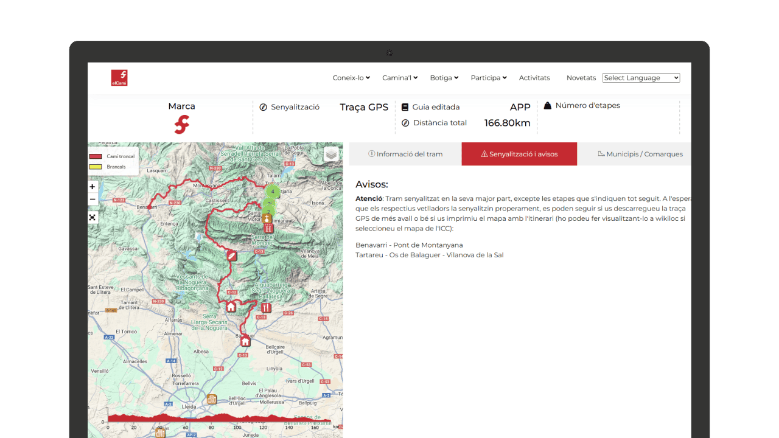Switch to the Informació del tram tab
Screen dimensions: 779x438
click(x=405, y=154)
